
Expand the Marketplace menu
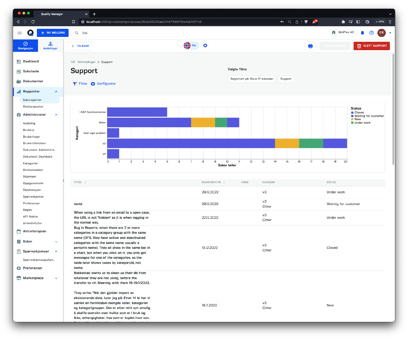(x=56, y=278)
